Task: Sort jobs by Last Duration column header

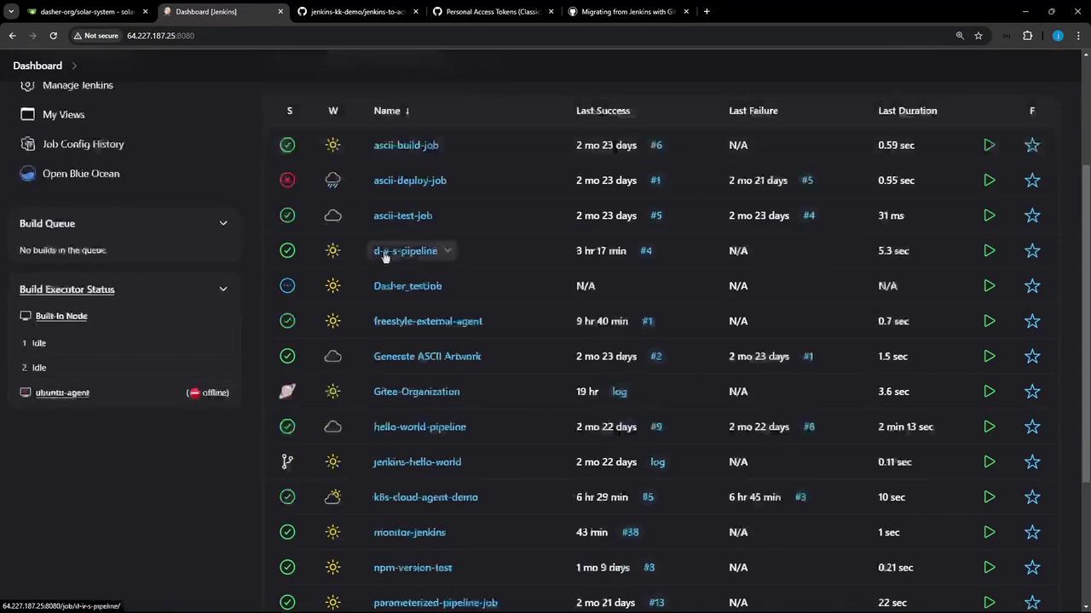Action: tap(908, 111)
